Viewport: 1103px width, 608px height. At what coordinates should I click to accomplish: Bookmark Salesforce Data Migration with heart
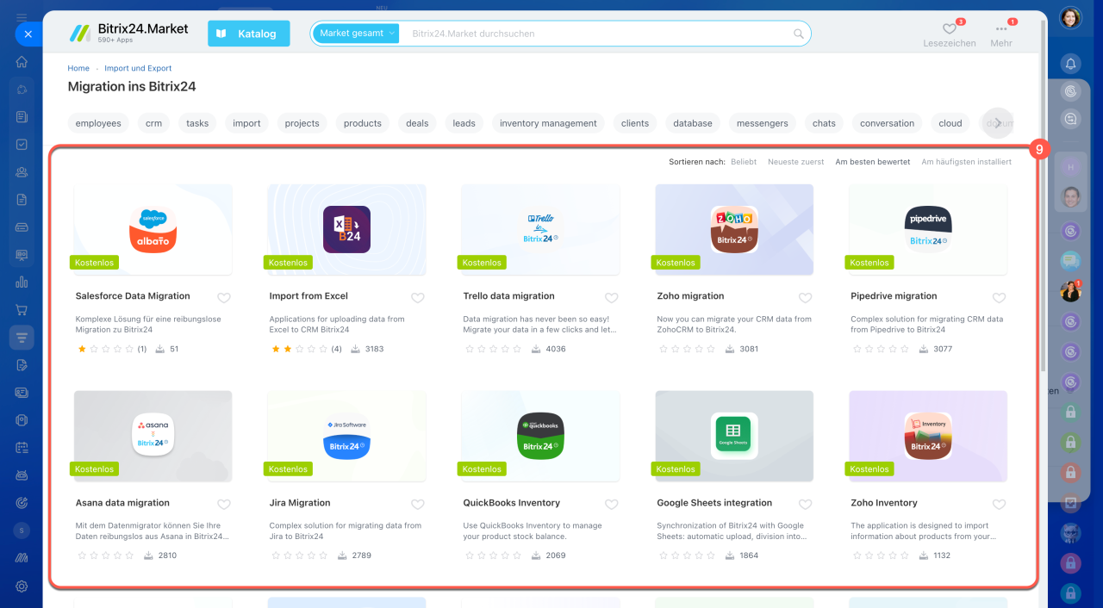pyautogui.click(x=224, y=298)
